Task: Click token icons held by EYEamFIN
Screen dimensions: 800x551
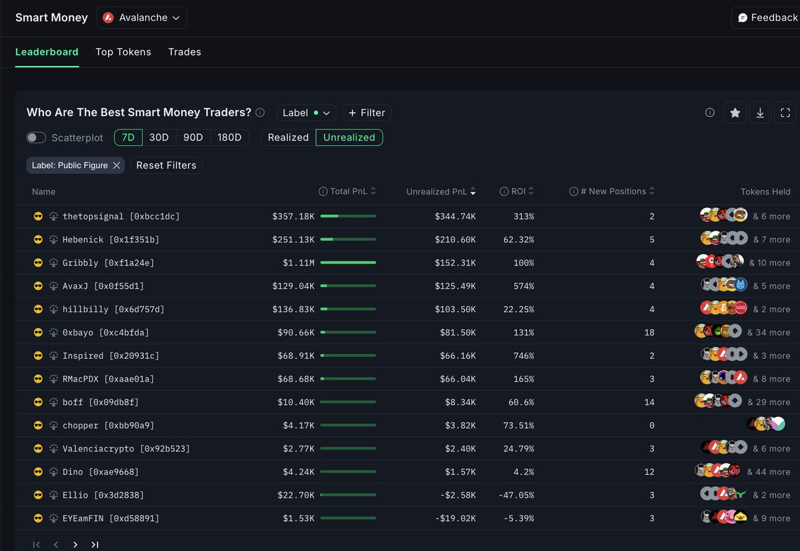Action: [723, 518]
